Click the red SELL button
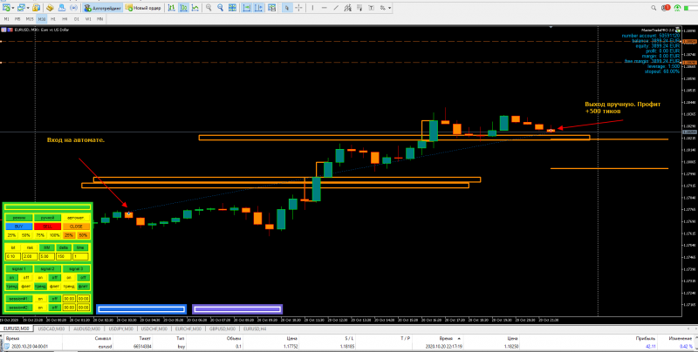The image size is (698, 352). pyautogui.click(x=47, y=227)
